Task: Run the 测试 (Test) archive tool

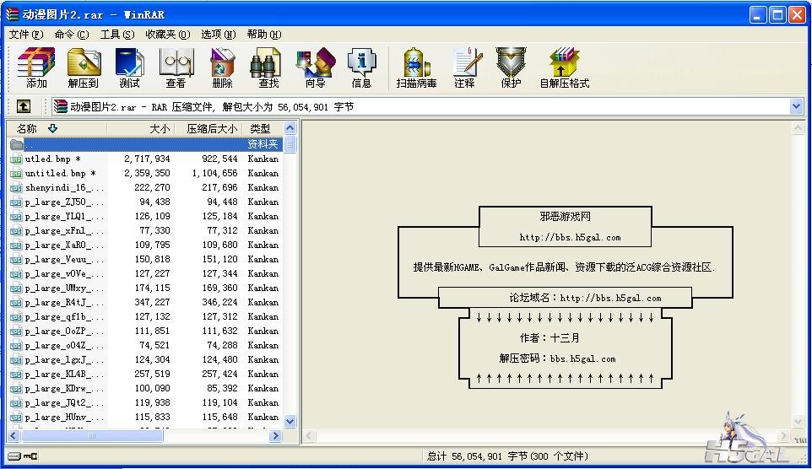Action: pos(129,67)
